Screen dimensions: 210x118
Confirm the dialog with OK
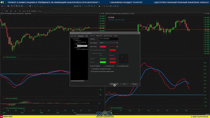tap(124, 84)
